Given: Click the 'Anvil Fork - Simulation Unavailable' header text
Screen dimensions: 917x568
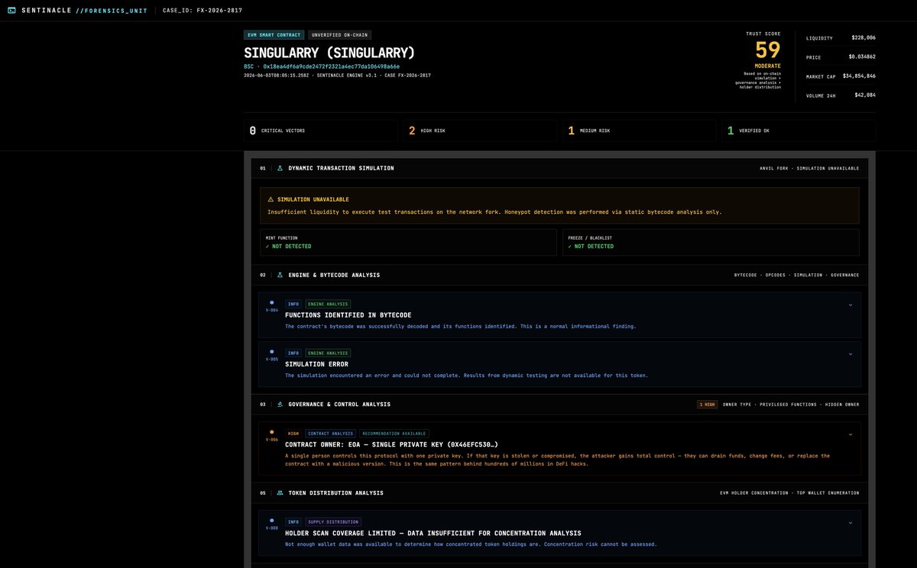Looking at the screenshot, I should click(x=809, y=169).
